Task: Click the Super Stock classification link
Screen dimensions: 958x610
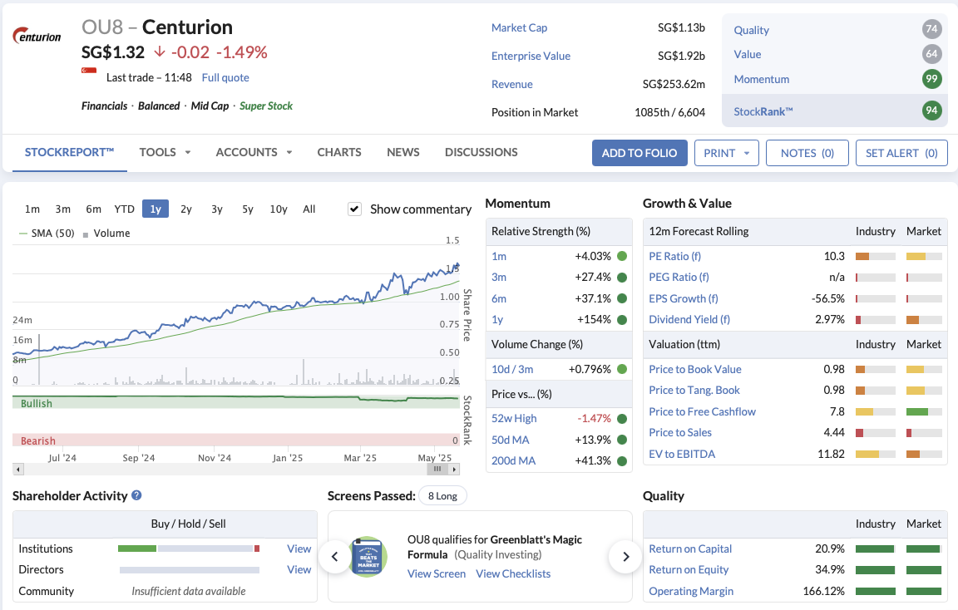Action: tap(266, 106)
